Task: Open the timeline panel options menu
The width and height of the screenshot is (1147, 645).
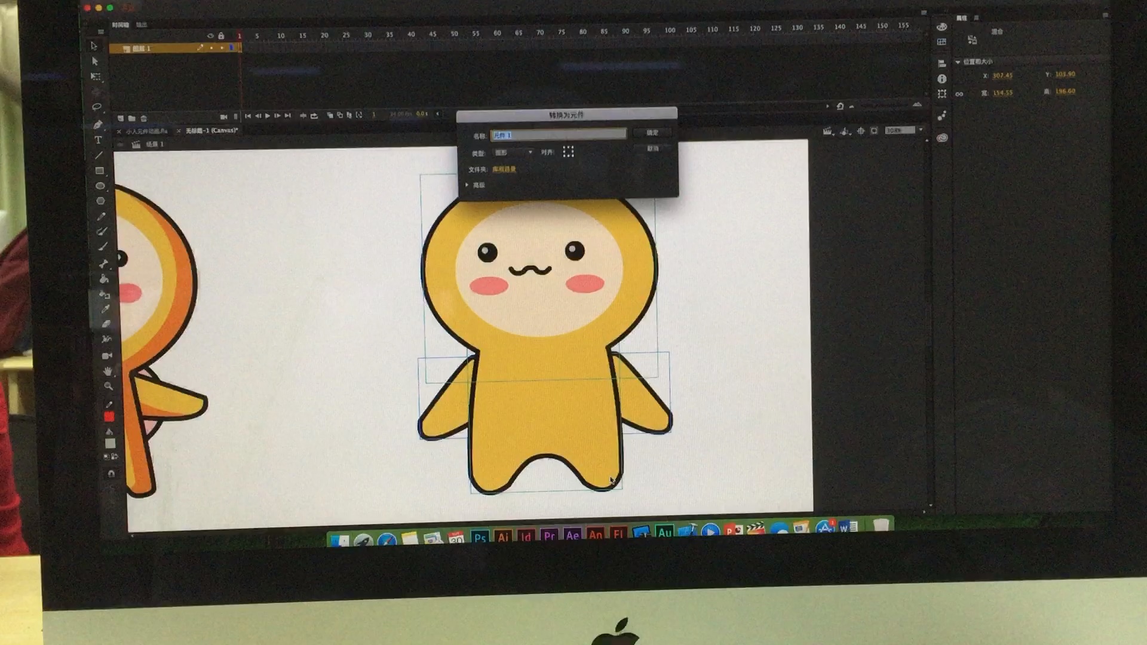Action: (x=924, y=12)
